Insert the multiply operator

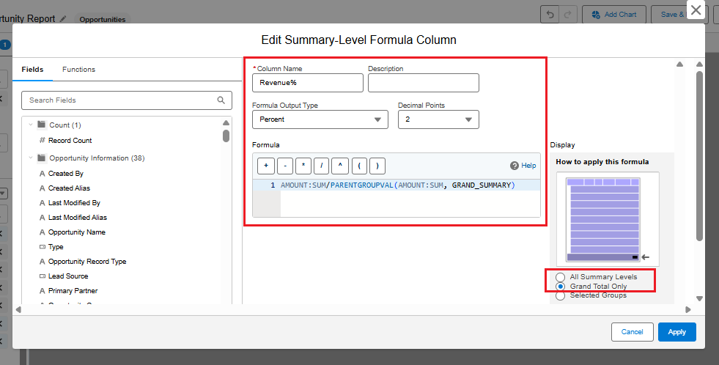point(303,166)
